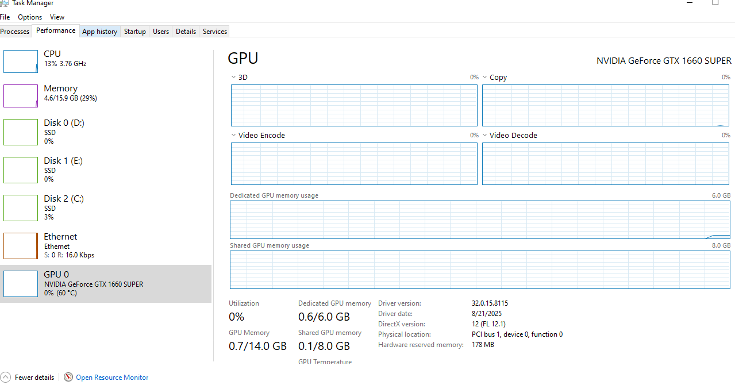Click the Dedicated GPU memory usage graph
The height and width of the screenshot is (389, 735).
[480, 219]
